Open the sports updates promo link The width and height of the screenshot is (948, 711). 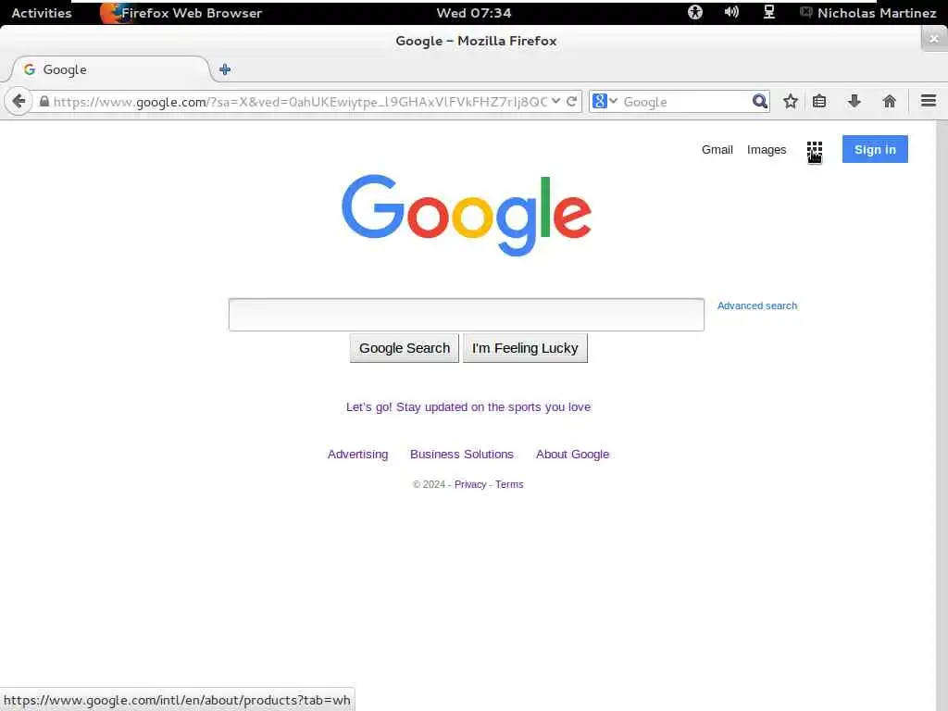pos(468,407)
